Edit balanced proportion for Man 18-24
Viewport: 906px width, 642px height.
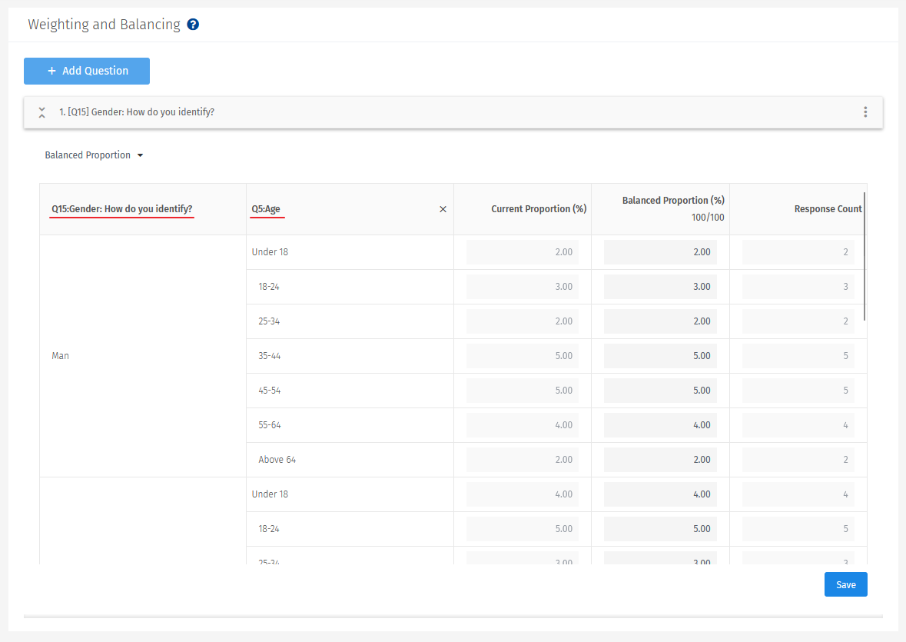click(660, 287)
